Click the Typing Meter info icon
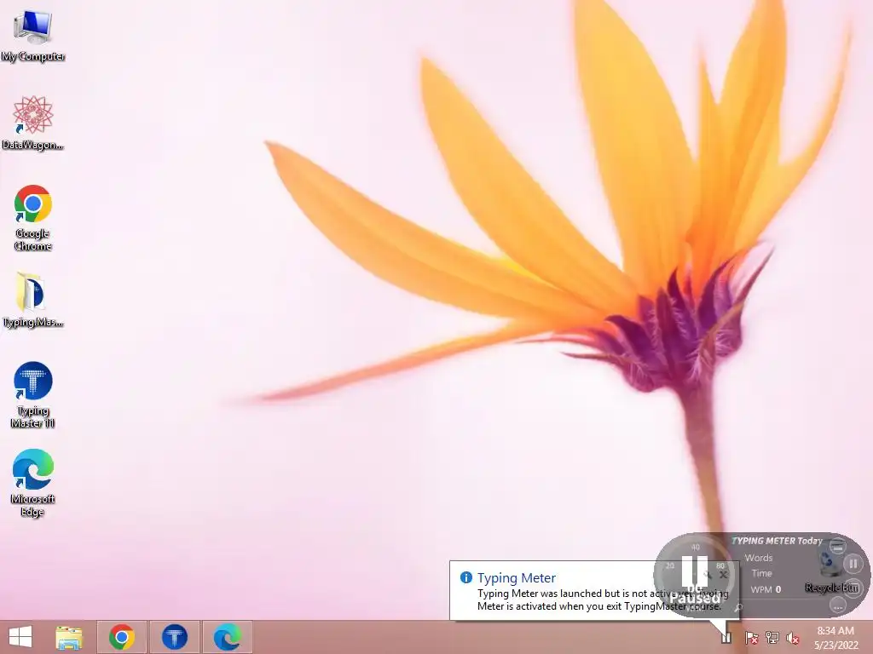 466,577
